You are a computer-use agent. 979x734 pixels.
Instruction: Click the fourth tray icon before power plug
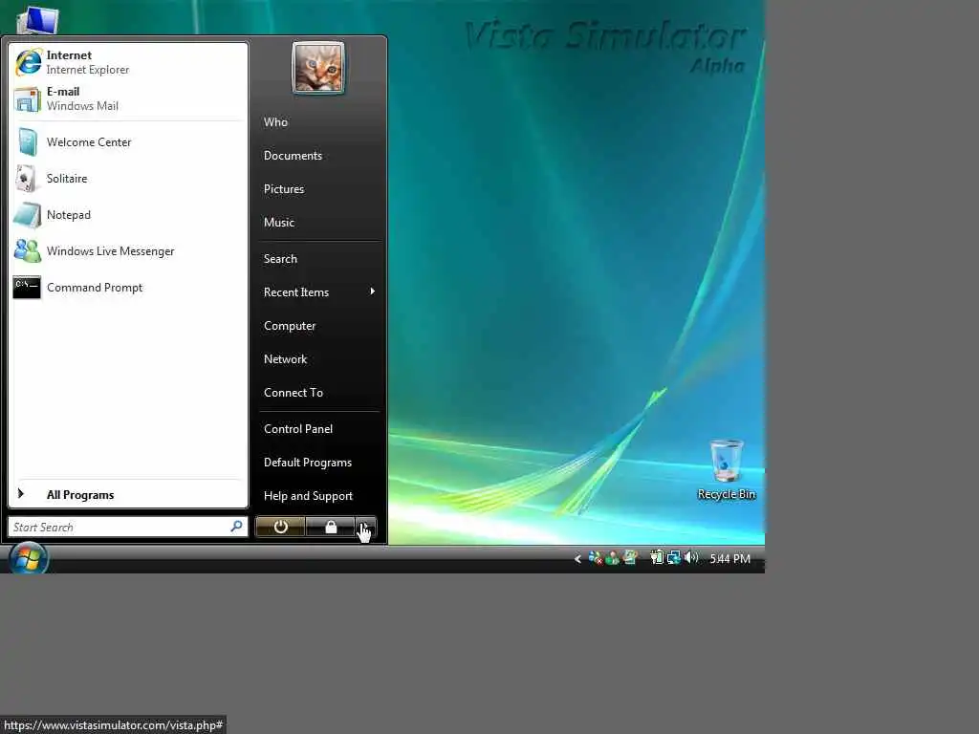pyautogui.click(x=630, y=557)
